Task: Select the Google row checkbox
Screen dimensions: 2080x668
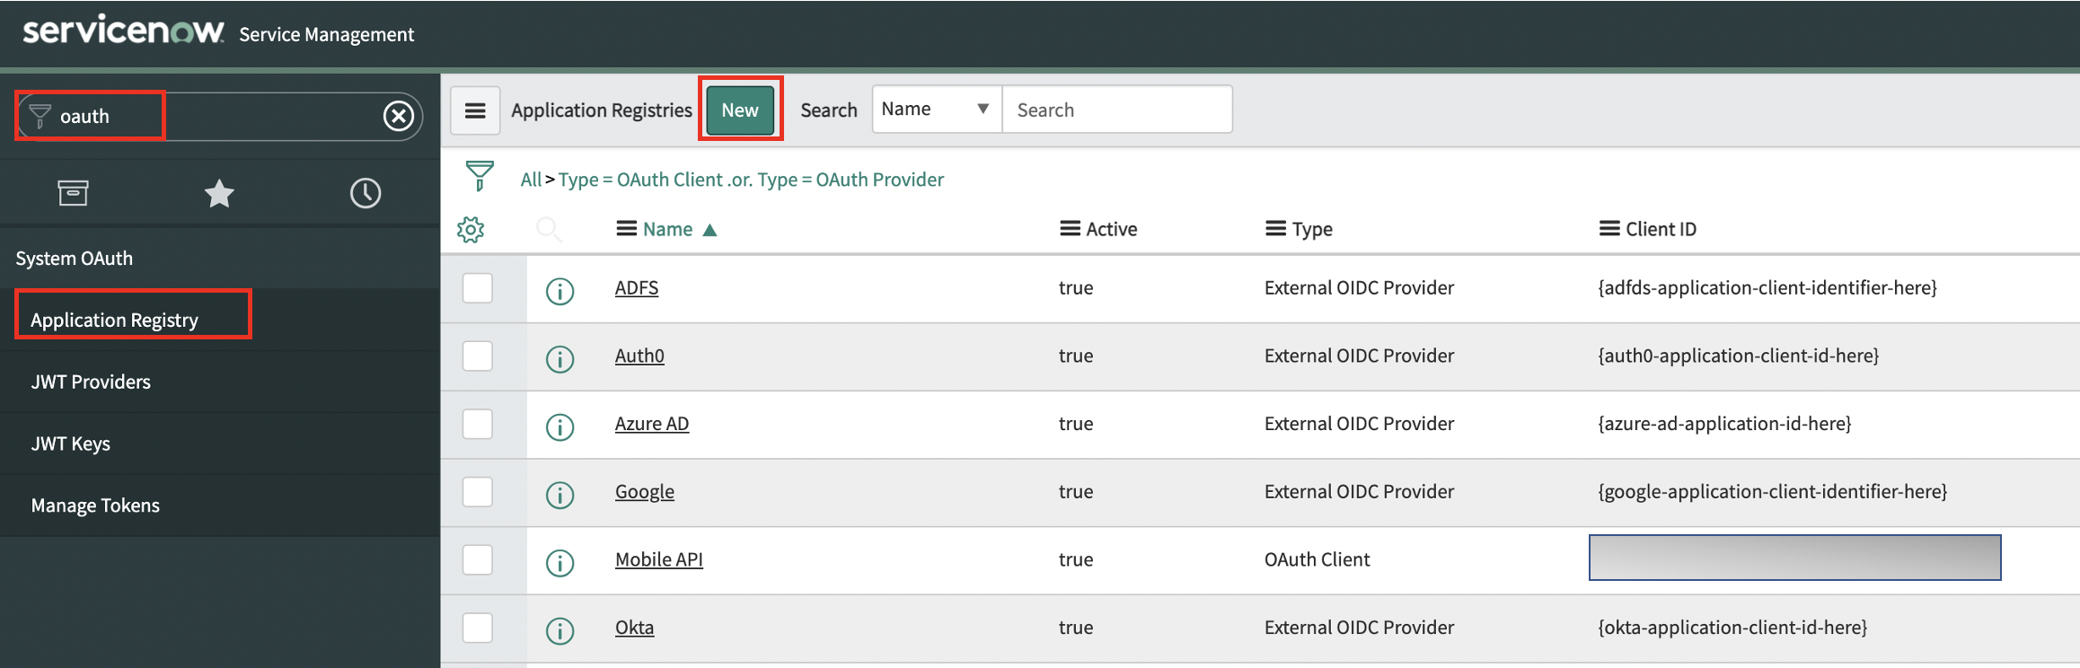Action: tap(478, 492)
